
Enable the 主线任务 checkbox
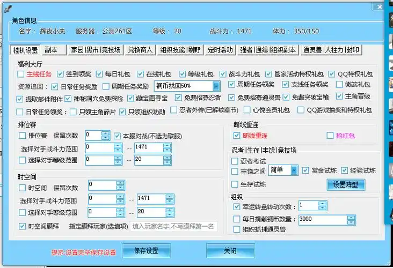click(21, 74)
